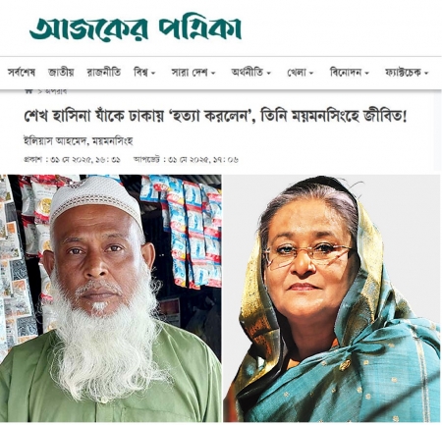Click the caret arrow beside ফ্যাক্টচেক

point(426,74)
